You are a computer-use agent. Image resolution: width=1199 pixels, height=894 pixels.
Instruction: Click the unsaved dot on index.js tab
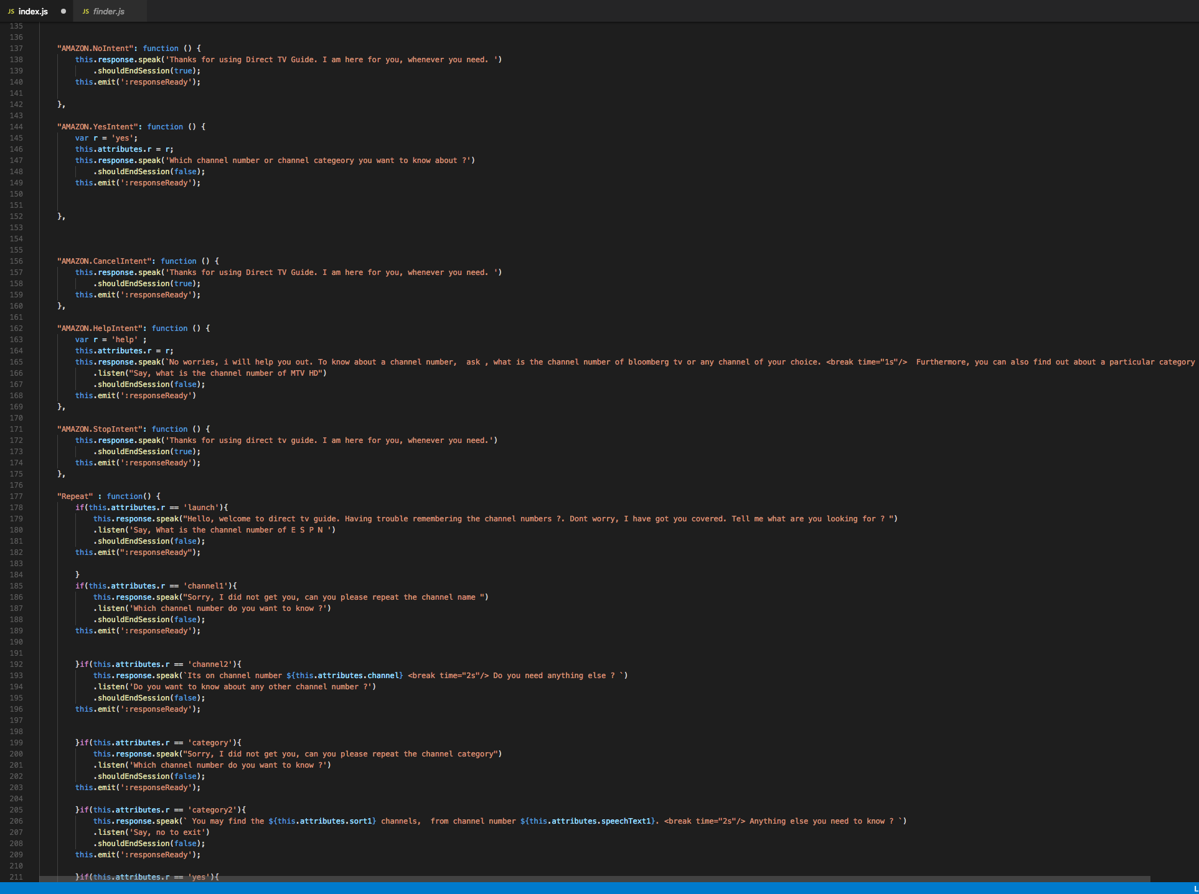point(63,11)
